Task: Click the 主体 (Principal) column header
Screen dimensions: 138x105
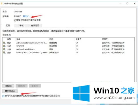Action: 18,39
